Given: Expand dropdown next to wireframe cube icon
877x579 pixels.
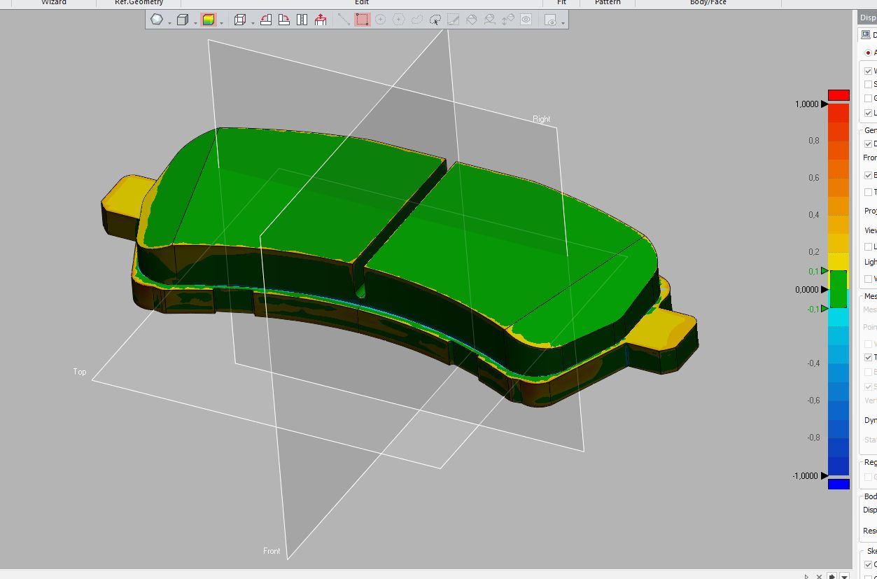Looking at the screenshot, I should [252, 22].
